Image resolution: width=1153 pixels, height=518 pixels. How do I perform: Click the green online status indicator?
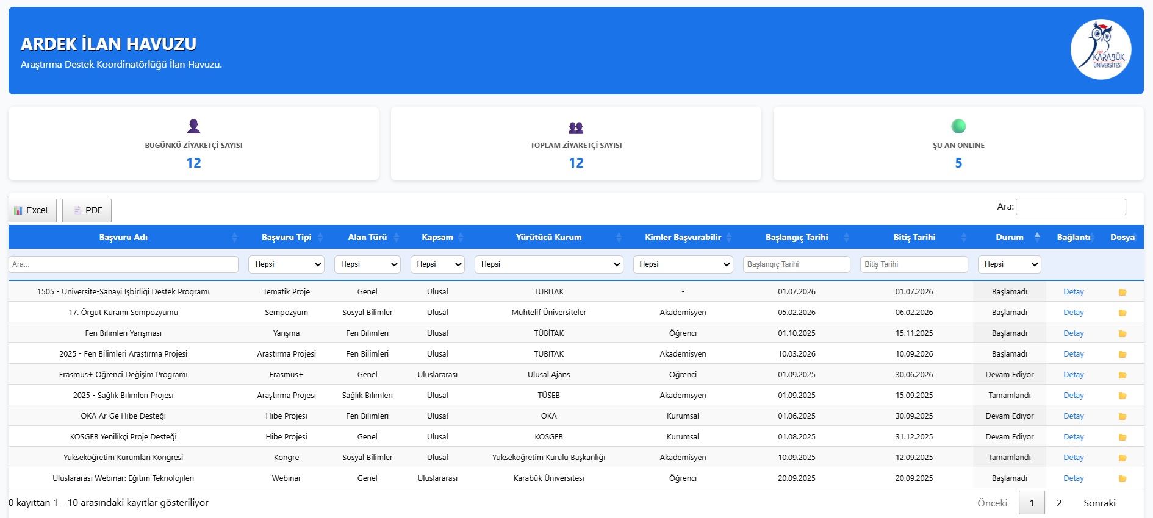pos(958,126)
